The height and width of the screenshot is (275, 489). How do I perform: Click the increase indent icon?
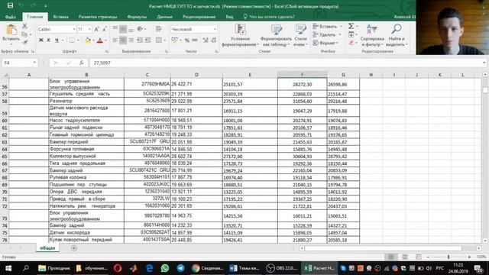click(147, 40)
